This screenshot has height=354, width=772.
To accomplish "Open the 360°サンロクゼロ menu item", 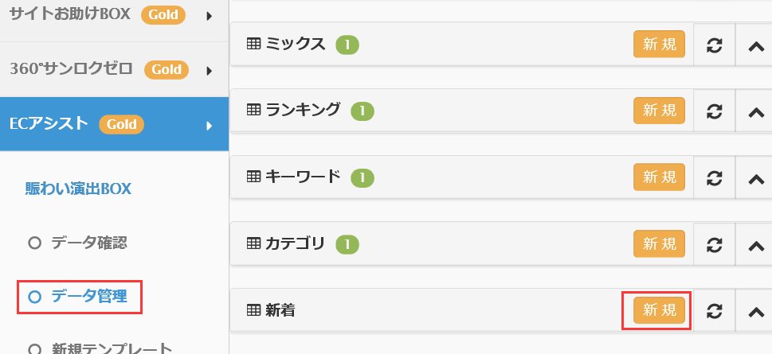I will (x=114, y=69).
